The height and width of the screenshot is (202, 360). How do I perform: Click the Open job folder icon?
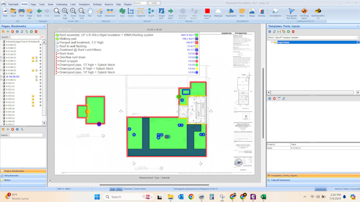point(13,13)
